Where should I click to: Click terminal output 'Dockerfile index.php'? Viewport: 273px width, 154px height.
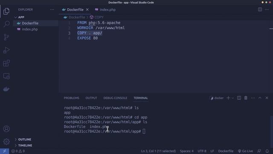86,127
